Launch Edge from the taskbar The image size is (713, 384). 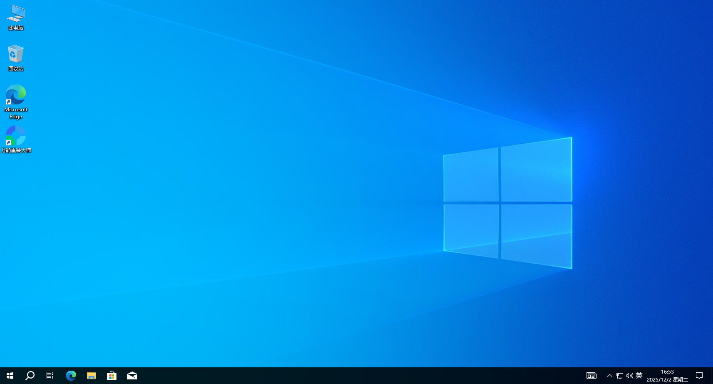pos(71,376)
